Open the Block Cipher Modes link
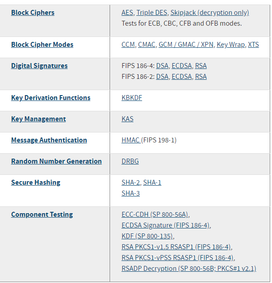This screenshot has height=283, width=272. point(42,45)
